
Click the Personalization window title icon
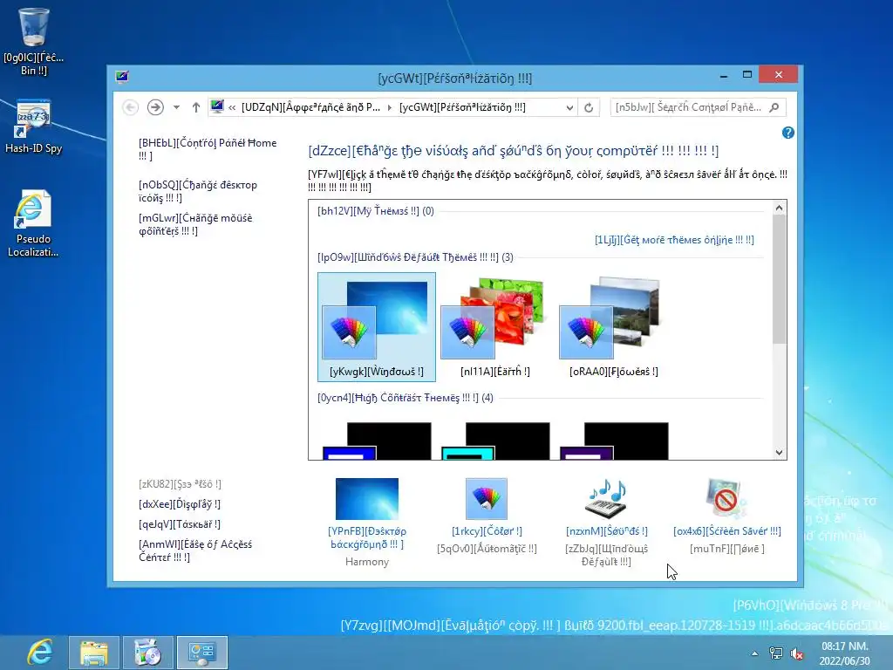(x=122, y=77)
